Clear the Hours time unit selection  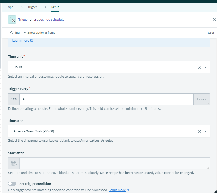[x=199, y=67]
